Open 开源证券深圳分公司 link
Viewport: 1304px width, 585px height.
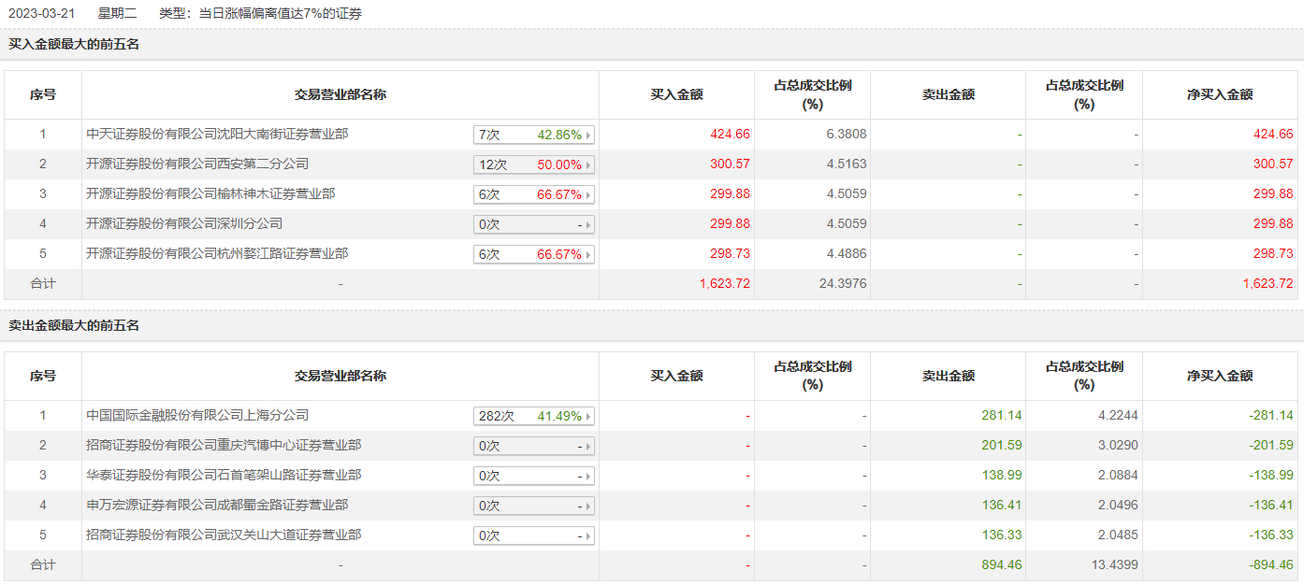184,224
